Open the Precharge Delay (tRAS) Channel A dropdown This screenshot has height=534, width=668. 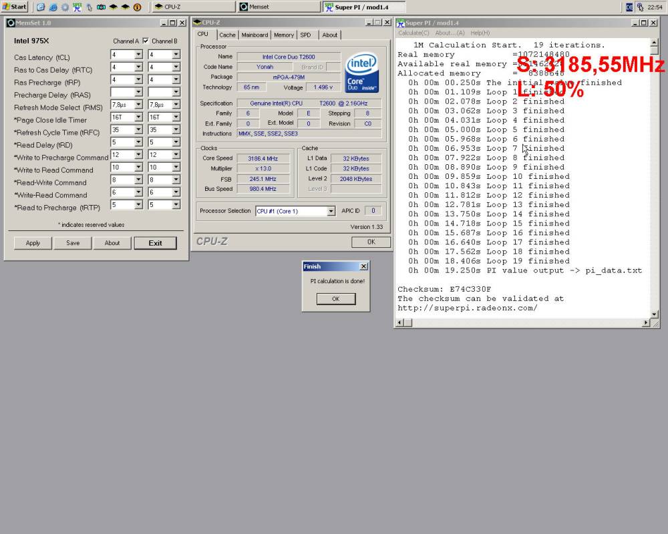click(x=138, y=92)
